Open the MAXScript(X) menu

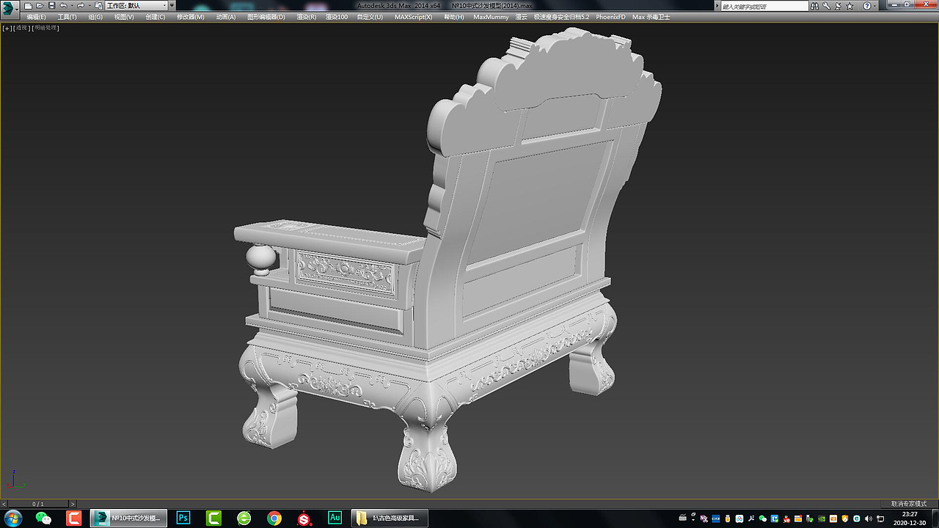pyautogui.click(x=414, y=17)
